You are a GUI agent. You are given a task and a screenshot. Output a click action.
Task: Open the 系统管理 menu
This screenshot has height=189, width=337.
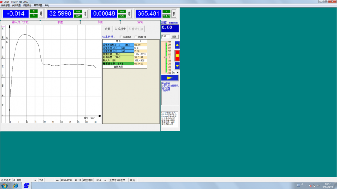tap(5, 6)
